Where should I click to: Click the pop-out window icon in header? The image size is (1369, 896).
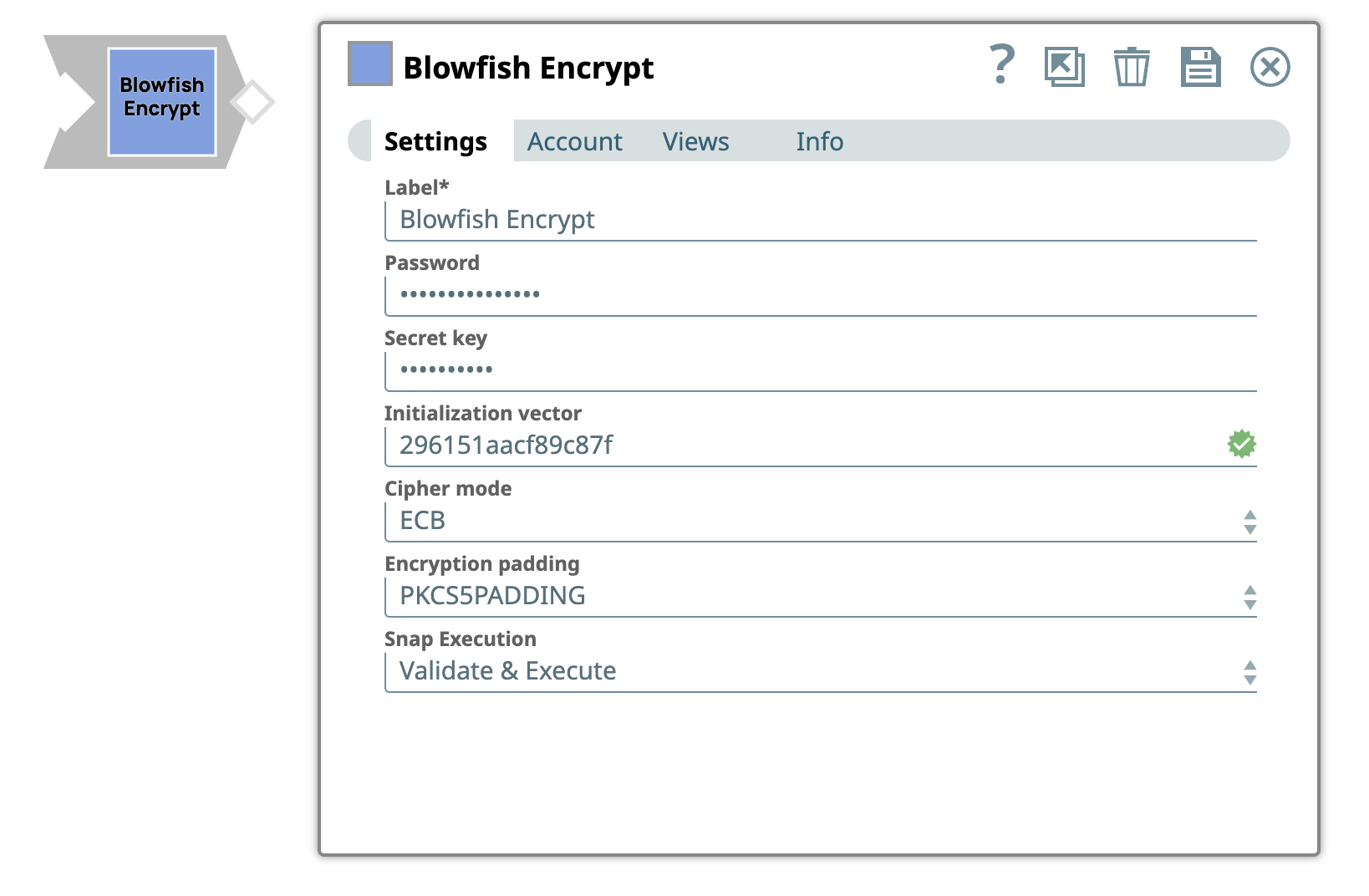(x=1064, y=67)
